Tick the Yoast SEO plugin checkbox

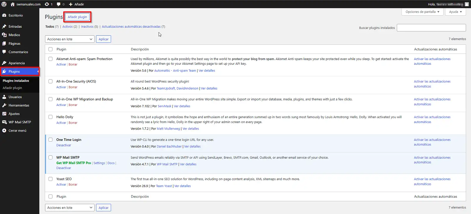tap(50, 179)
